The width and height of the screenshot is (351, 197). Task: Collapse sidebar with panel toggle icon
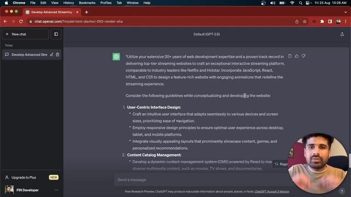(x=56, y=34)
